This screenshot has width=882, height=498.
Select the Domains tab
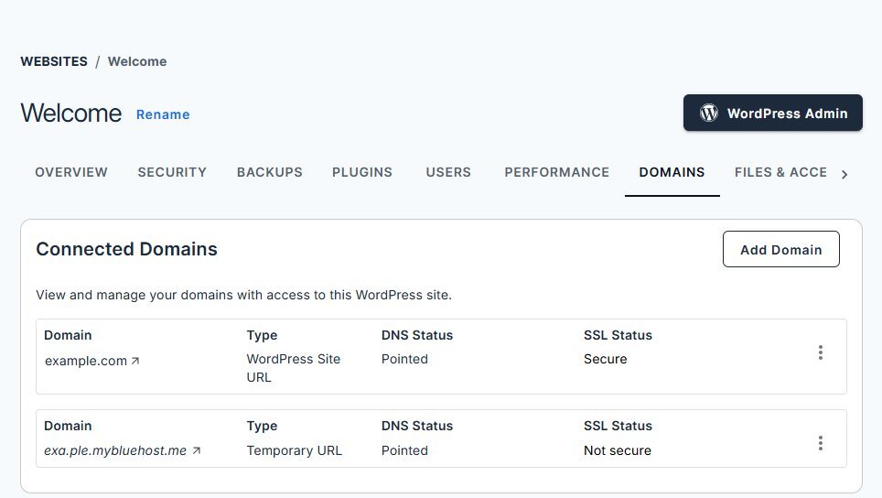(672, 172)
